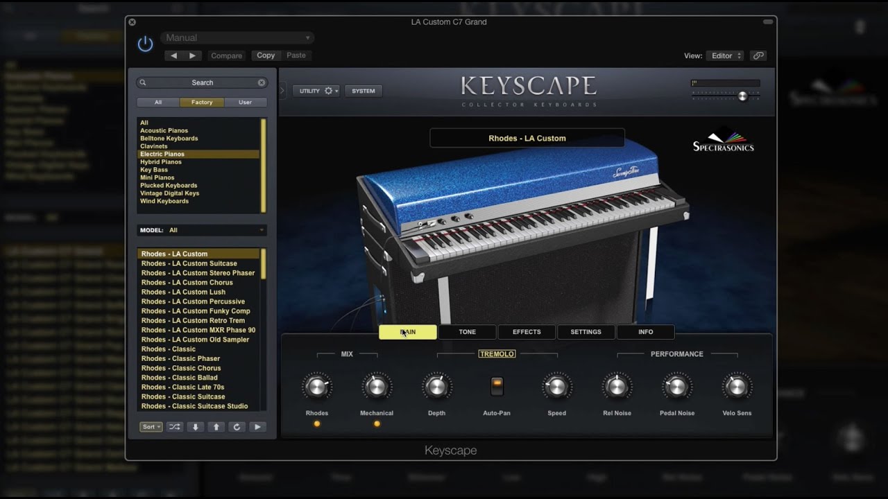
Task: Select patch Rhodes - Classic Late 70s
Action: (198, 387)
